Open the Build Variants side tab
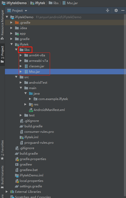The height and width of the screenshot is (198, 126). [2, 177]
